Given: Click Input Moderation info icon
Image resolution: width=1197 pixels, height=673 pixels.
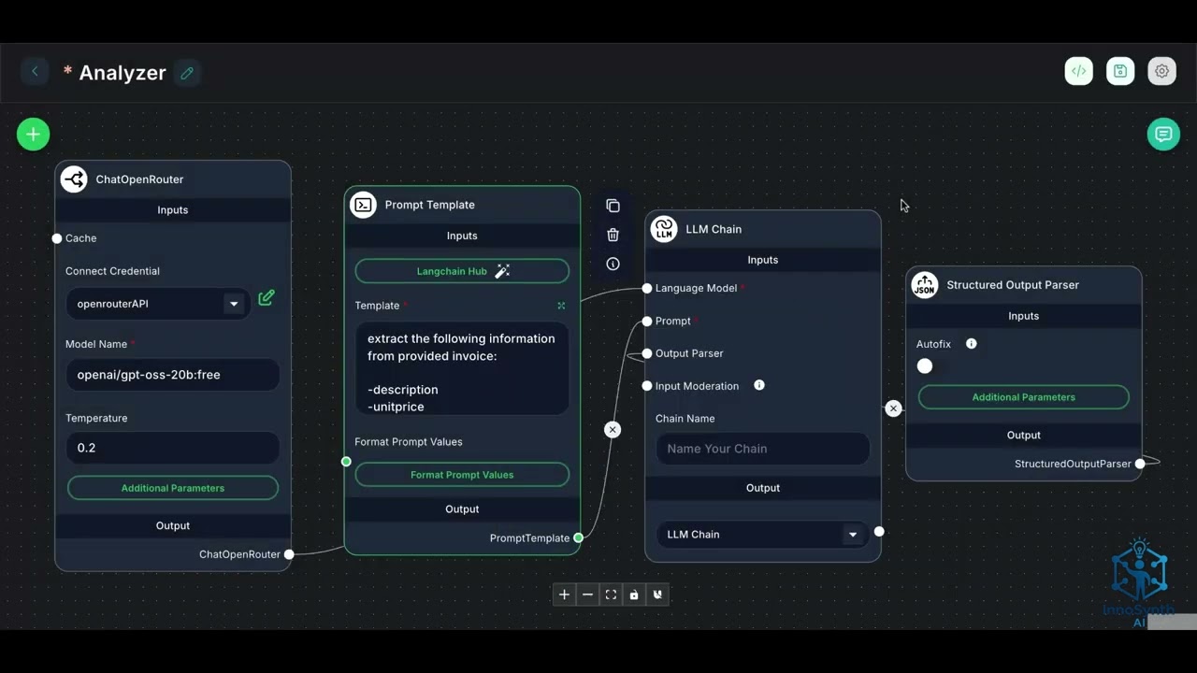Looking at the screenshot, I should click(x=759, y=385).
